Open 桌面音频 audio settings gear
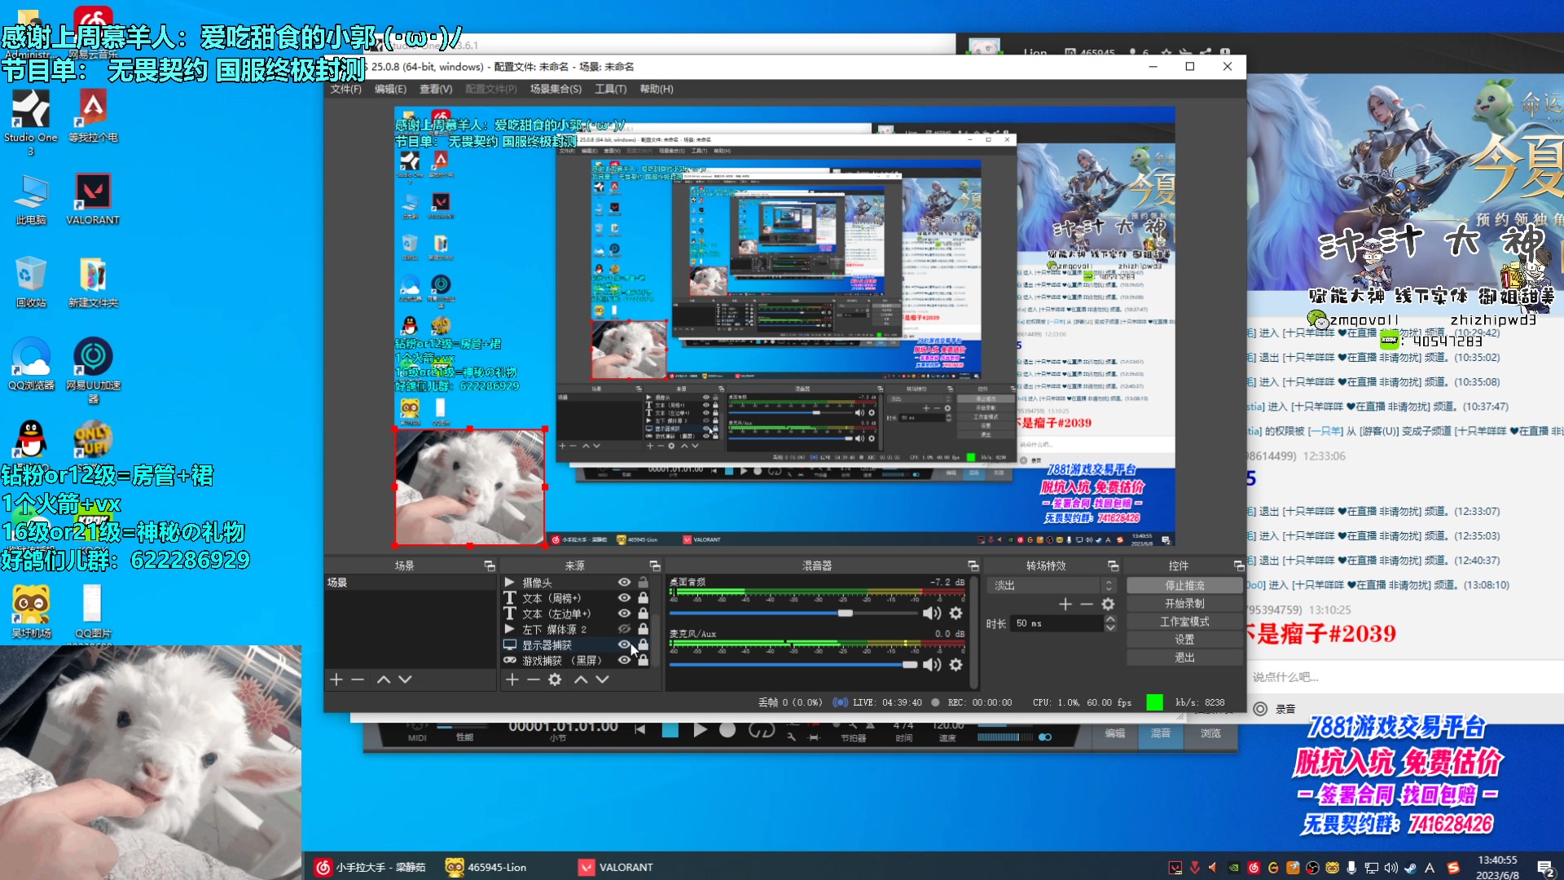The width and height of the screenshot is (1564, 880). pyautogui.click(x=956, y=613)
